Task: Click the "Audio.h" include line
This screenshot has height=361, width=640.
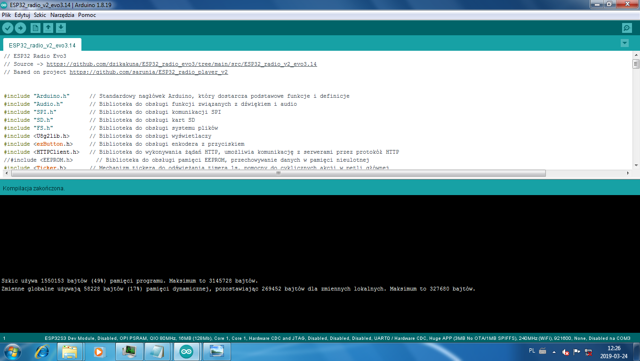Action: coord(150,104)
